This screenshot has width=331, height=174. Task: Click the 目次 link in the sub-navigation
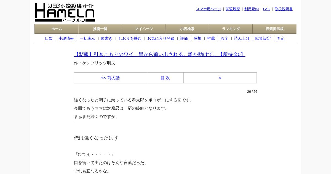click(x=49, y=39)
